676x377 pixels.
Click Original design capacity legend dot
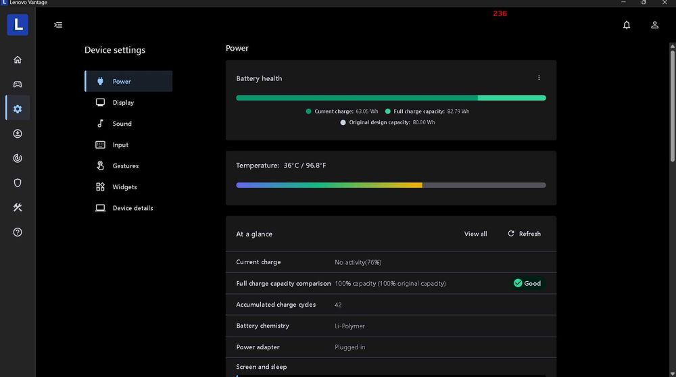pos(343,122)
